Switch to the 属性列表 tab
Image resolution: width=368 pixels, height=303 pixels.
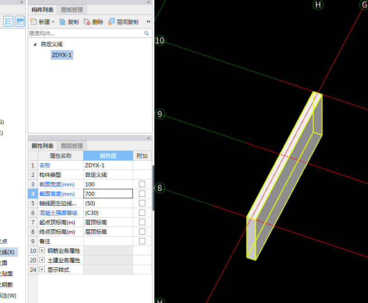coord(43,146)
